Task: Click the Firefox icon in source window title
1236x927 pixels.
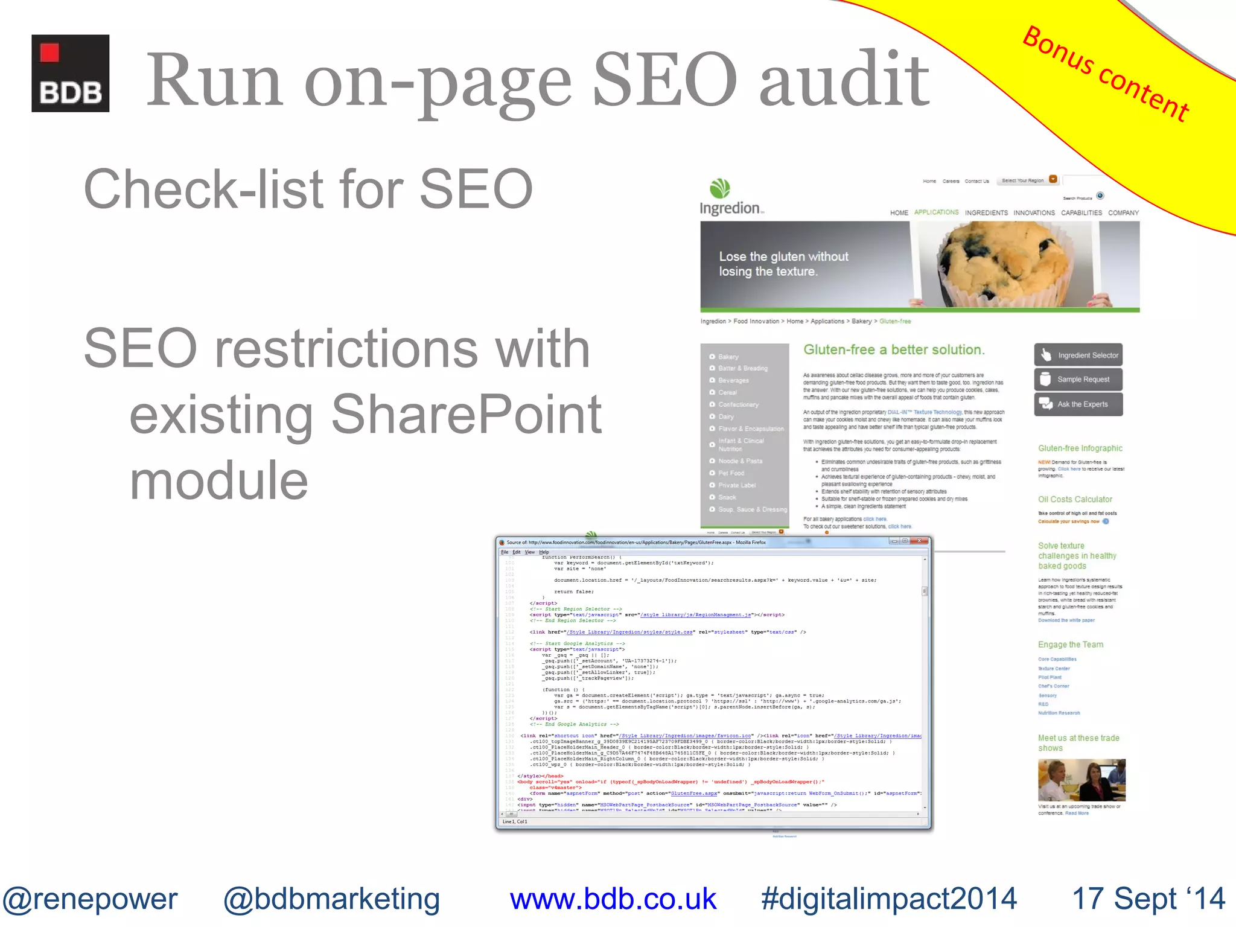Action: [x=502, y=543]
